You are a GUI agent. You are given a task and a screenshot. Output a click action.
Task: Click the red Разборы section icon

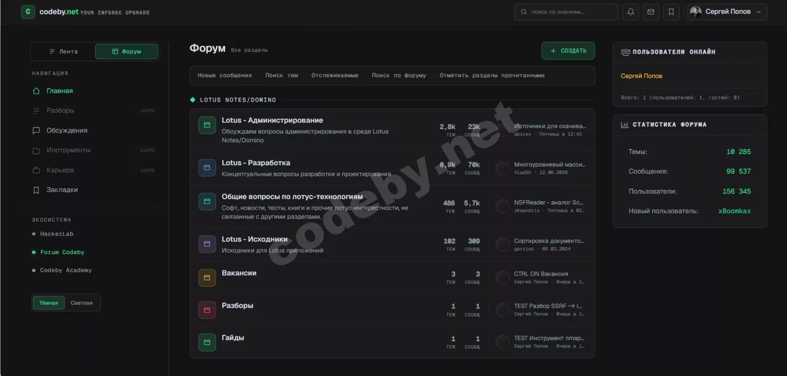click(207, 310)
